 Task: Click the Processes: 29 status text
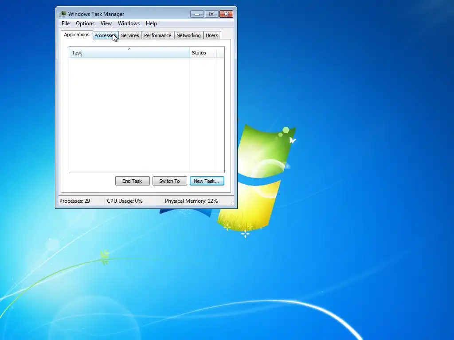coord(74,201)
